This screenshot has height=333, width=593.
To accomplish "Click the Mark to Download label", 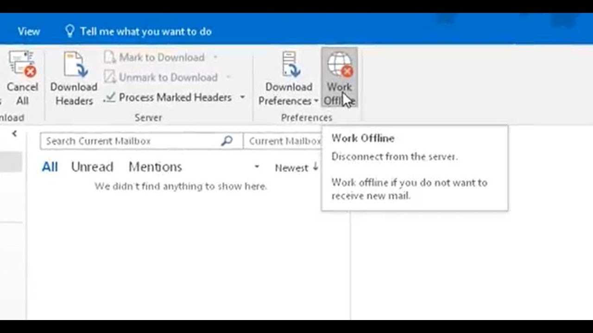I will point(162,57).
